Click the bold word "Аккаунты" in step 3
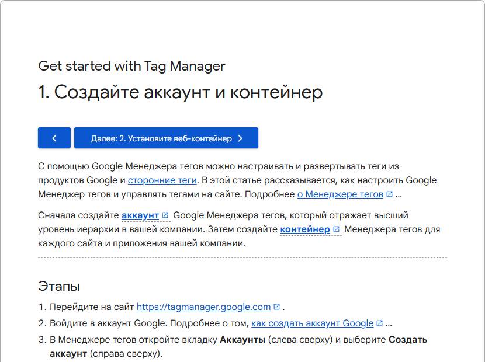The width and height of the screenshot is (485, 362). pos(243,340)
